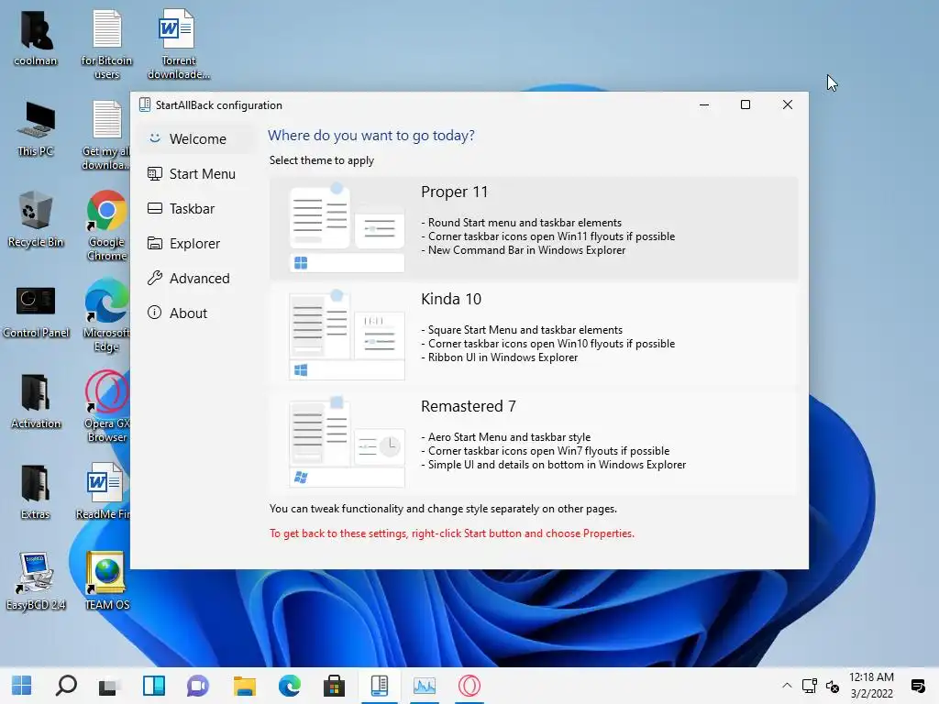939x704 pixels.
Task: Select the TEAM OS desktop icon
Action: (106, 581)
